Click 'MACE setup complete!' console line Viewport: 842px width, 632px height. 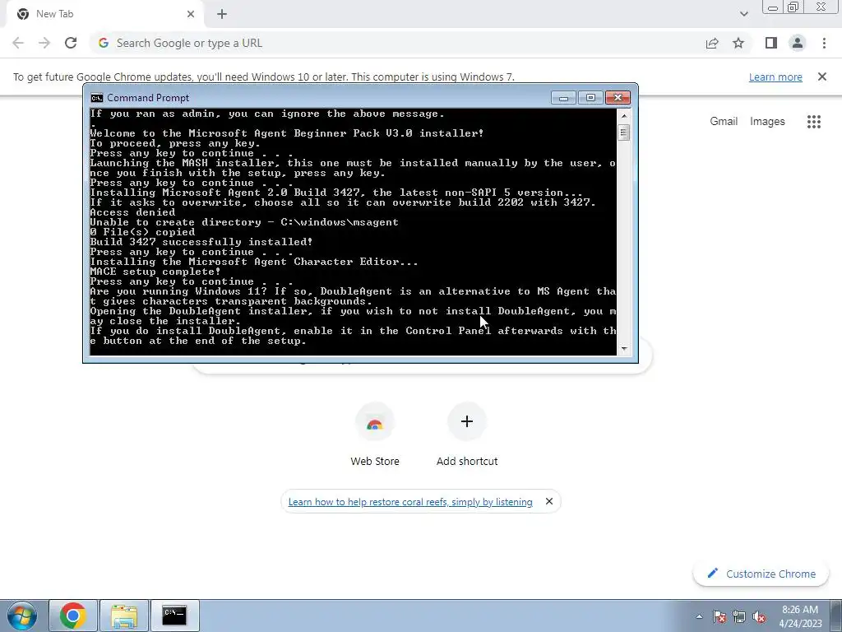(x=155, y=272)
